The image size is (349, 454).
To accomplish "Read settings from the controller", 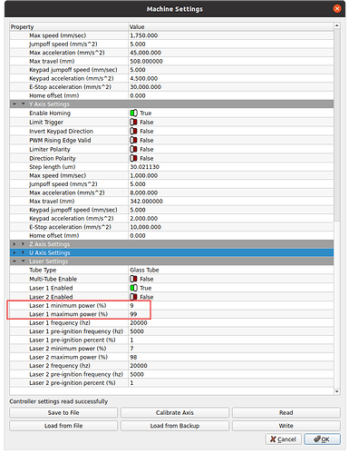I will coord(286,412).
